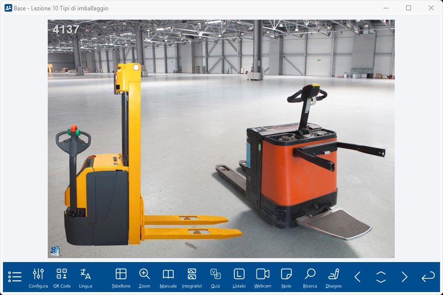This screenshot has height=295, width=443.
Task: Show the QR Code
Action: coord(62,277)
